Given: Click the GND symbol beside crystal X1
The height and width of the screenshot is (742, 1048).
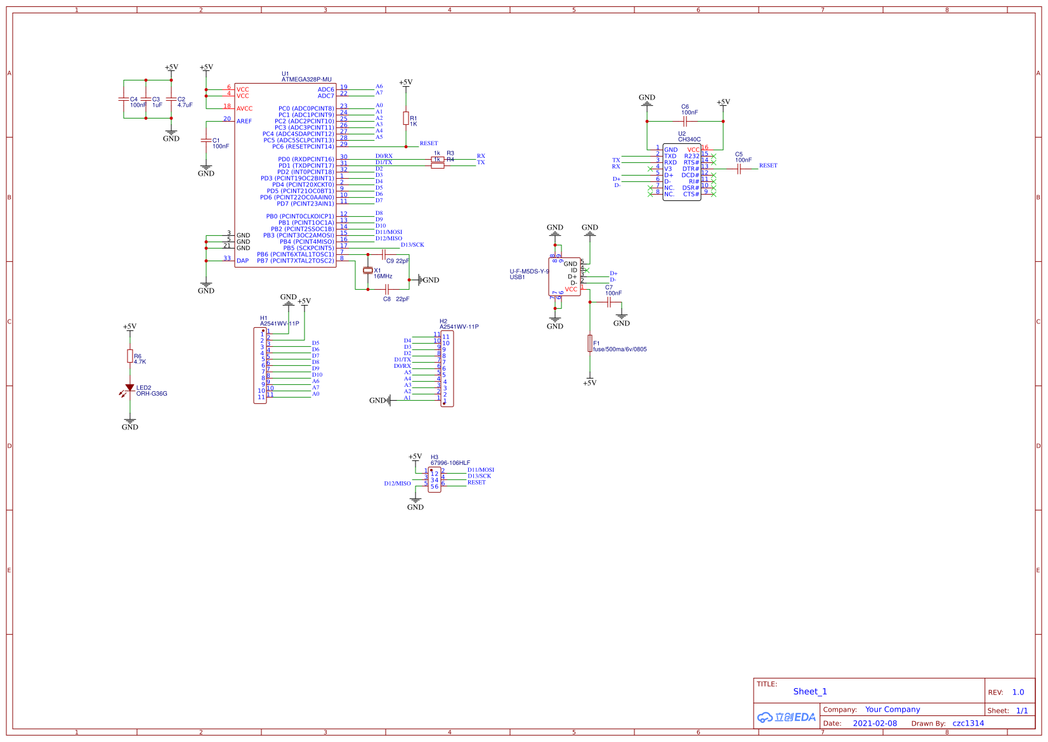Looking at the screenshot, I should tap(429, 280).
